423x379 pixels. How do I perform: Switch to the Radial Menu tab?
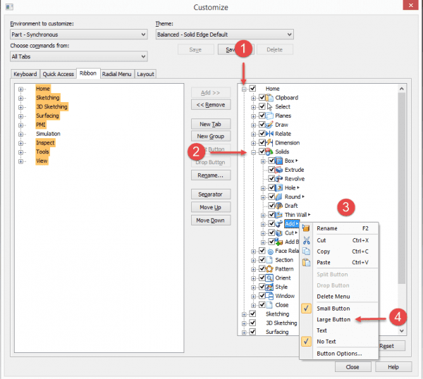(x=117, y=74)
